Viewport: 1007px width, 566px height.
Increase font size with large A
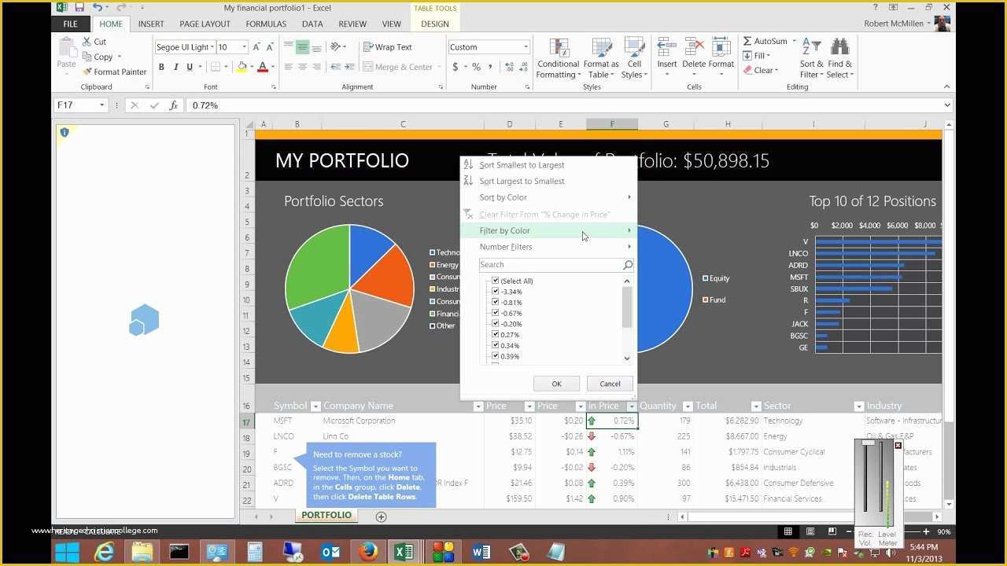(255, 47)
